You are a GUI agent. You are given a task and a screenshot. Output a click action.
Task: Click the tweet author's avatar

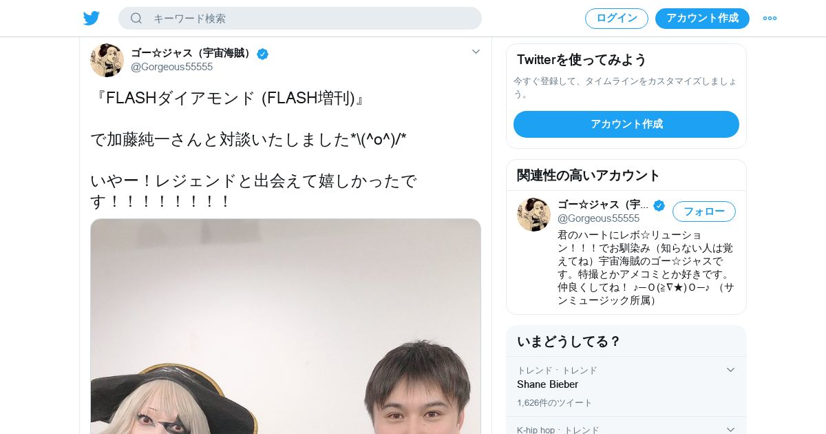pos(107,60)
